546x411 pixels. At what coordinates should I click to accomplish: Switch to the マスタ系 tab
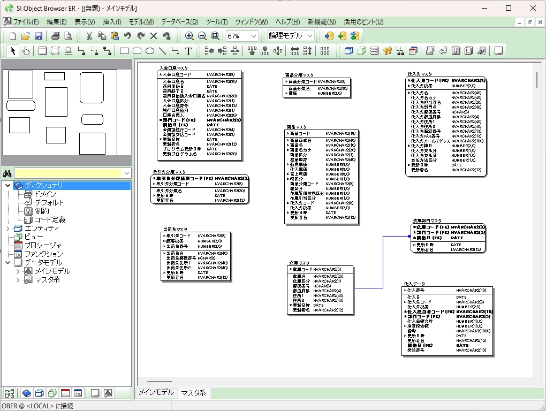point(194,393)
